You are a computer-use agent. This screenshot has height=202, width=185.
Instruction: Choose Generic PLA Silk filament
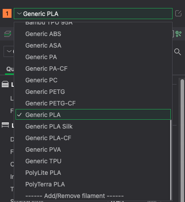[93, 126]
